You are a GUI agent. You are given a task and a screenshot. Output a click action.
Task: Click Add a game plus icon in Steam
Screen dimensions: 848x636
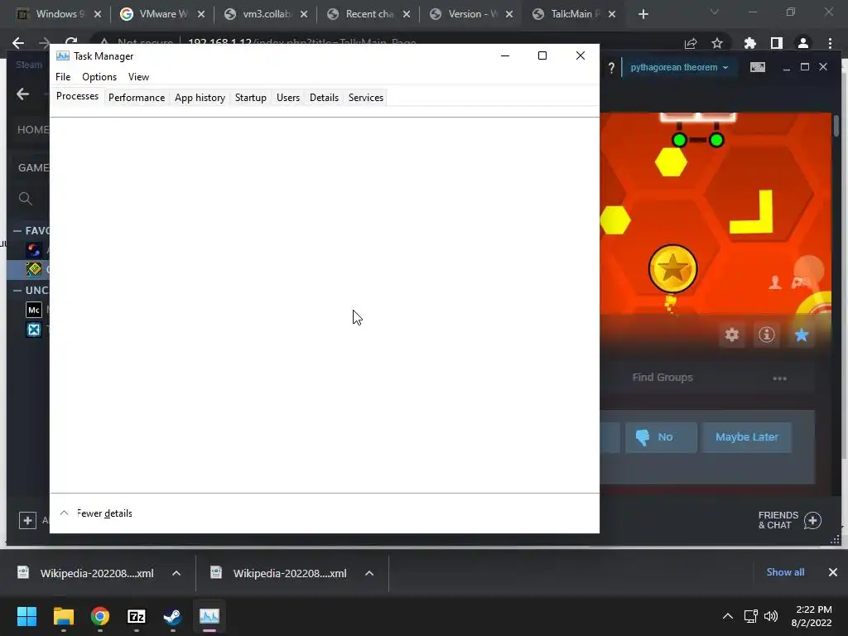click(x=27, y=520)
